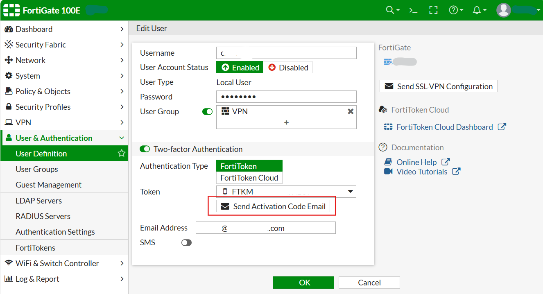The width and height of the screenshot is (543, 294).
Task: Enable the SMS switch
Action: (x=186, y=243)
